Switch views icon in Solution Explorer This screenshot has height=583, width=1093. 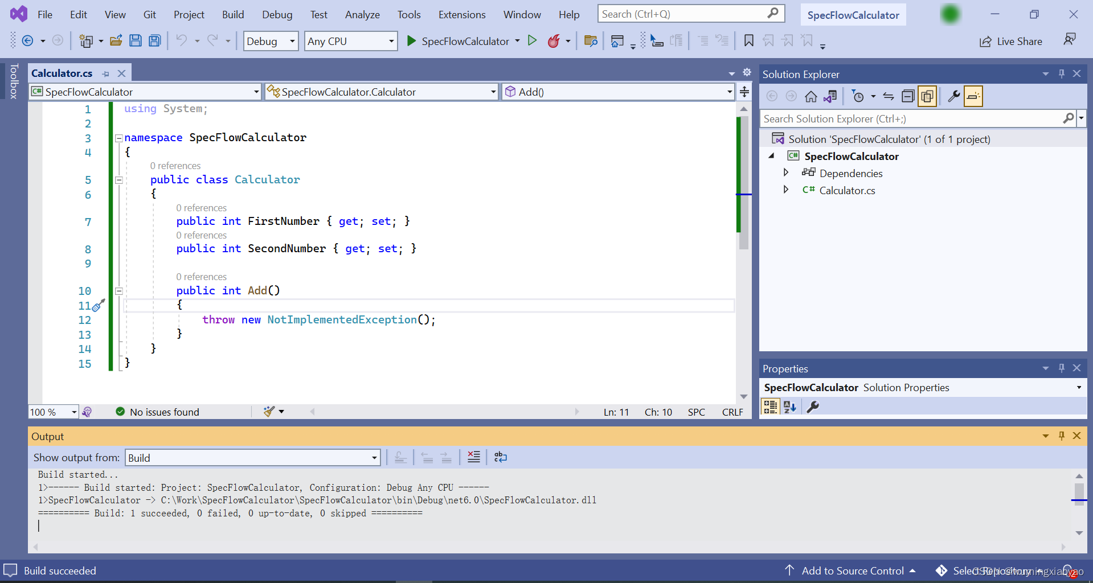(830, 96)
